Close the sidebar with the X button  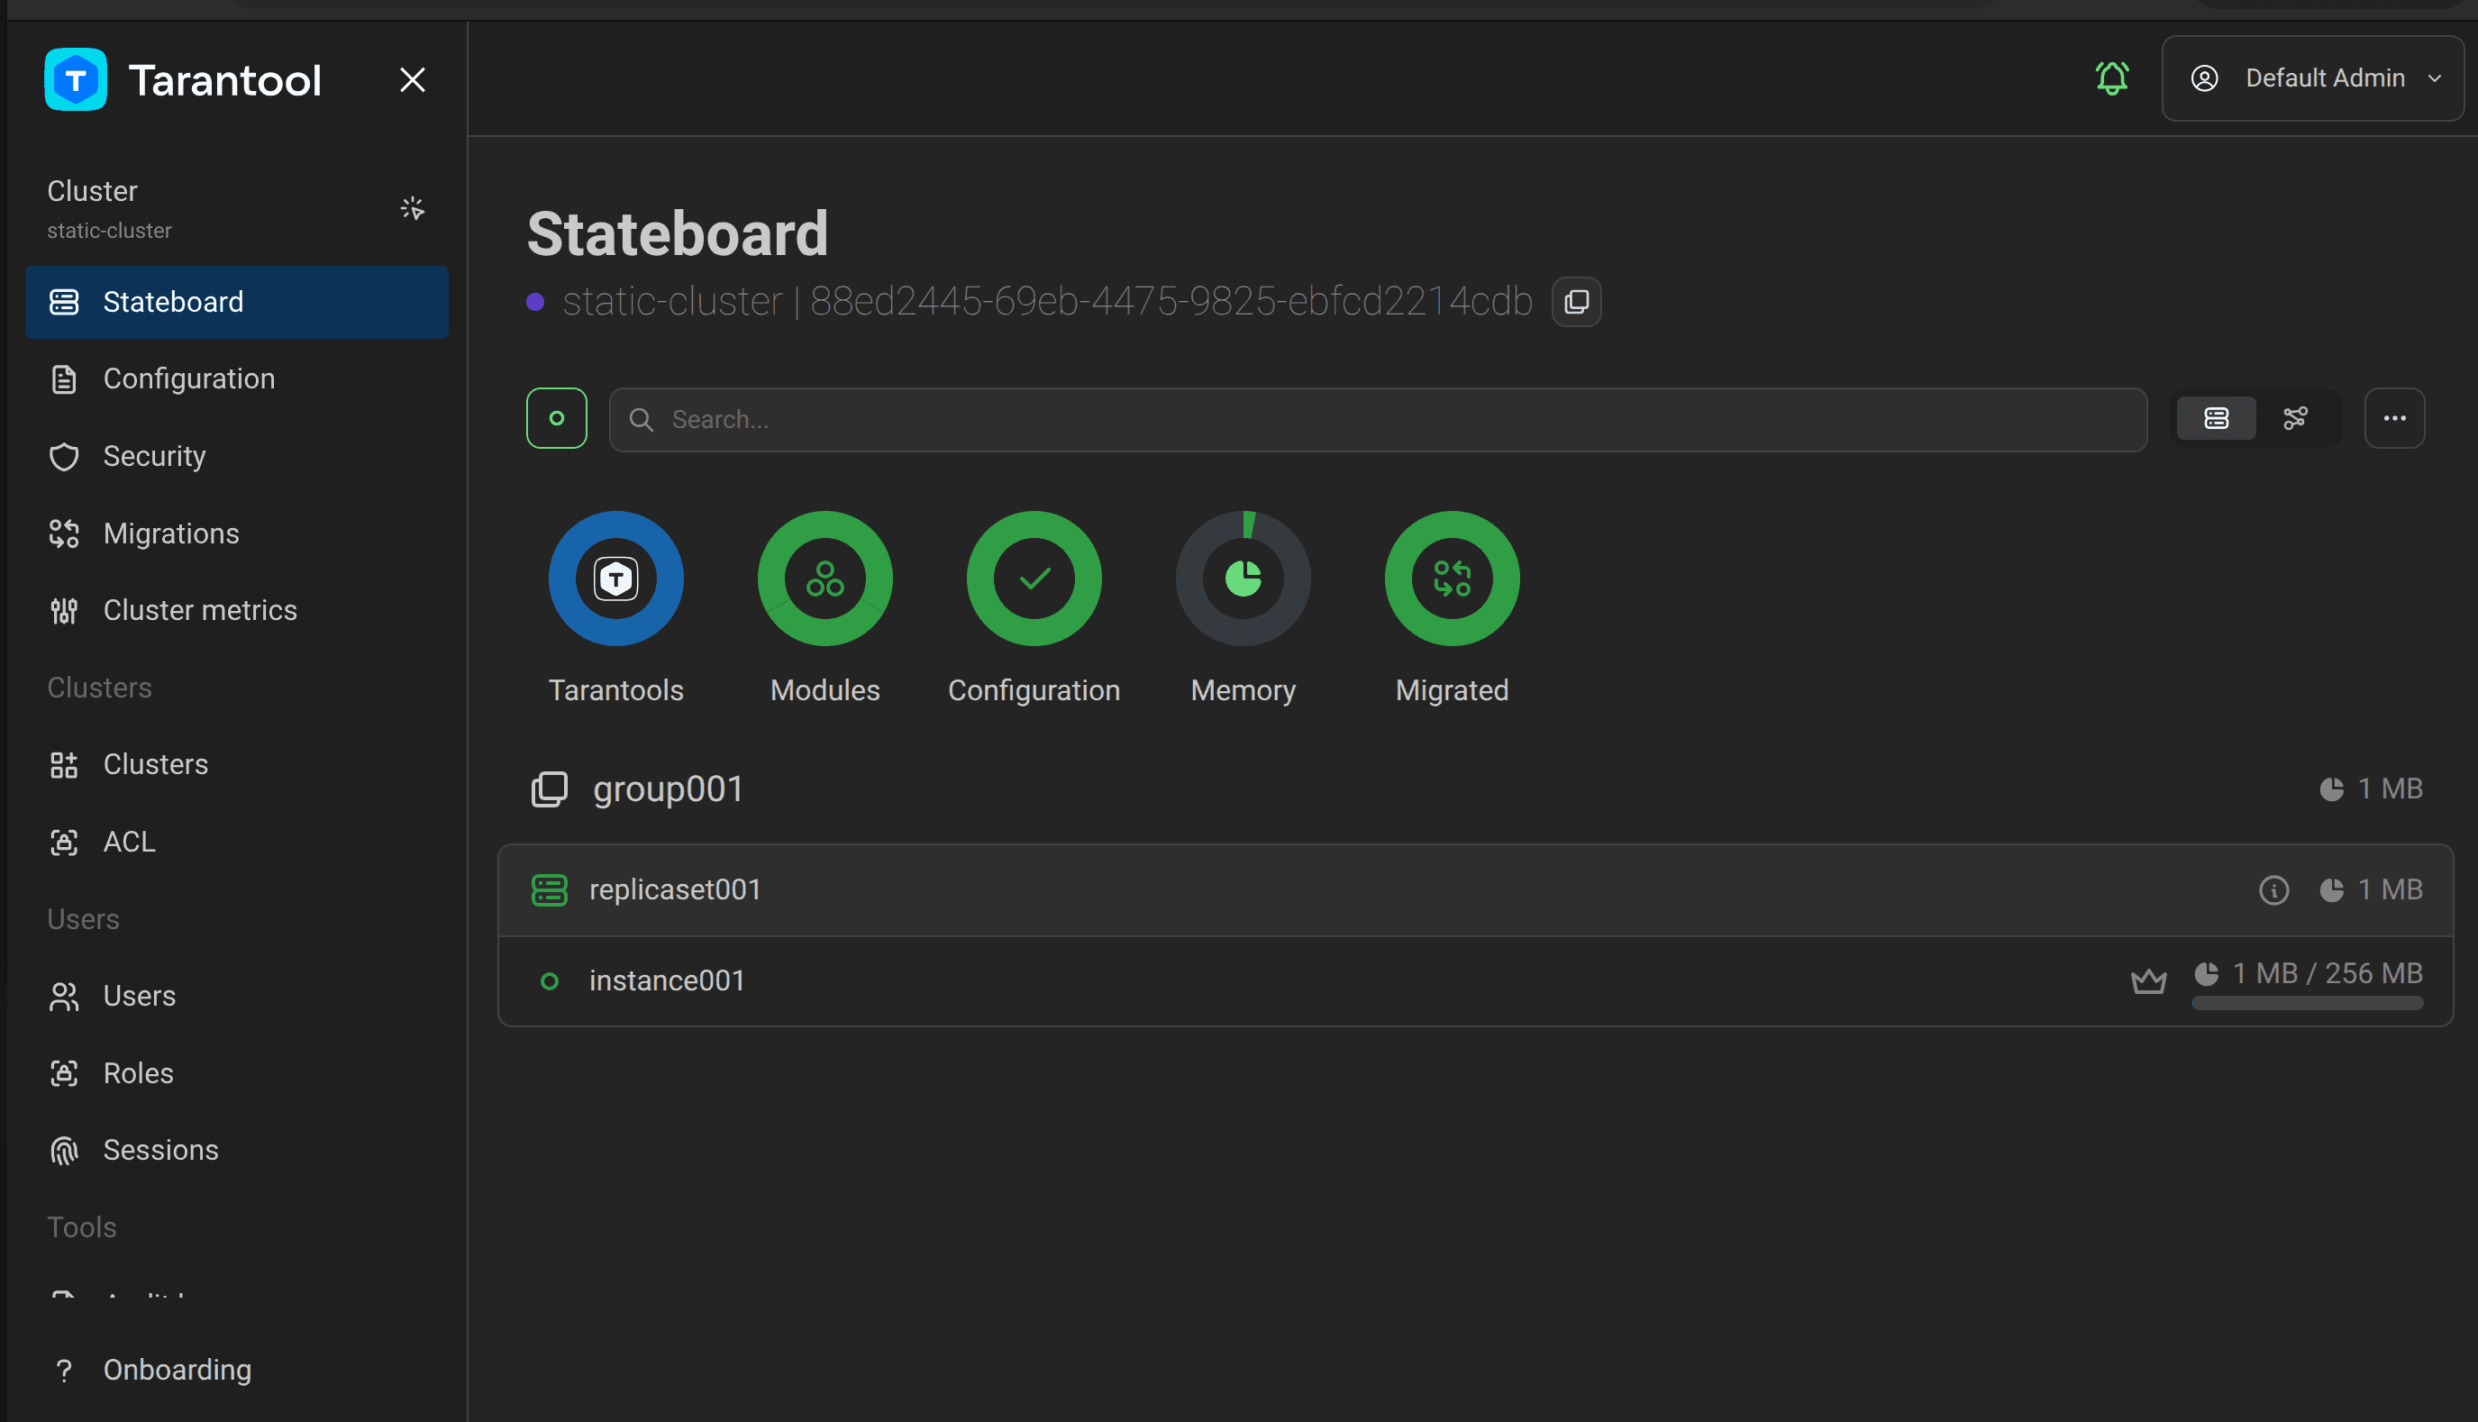click(x=412, y=80)
